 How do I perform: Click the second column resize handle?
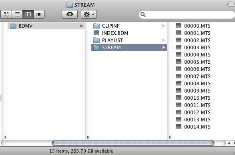[x=88, y=137]
